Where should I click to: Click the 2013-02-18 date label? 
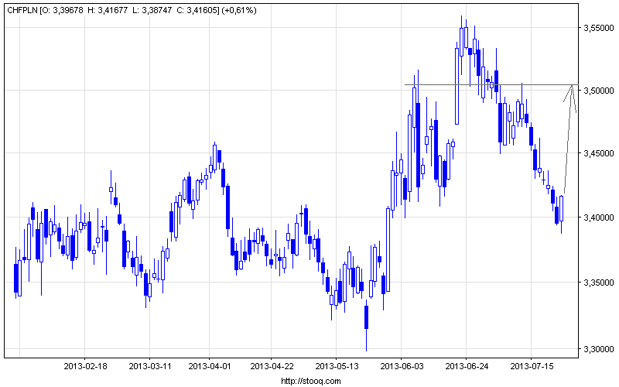point(85,366)
